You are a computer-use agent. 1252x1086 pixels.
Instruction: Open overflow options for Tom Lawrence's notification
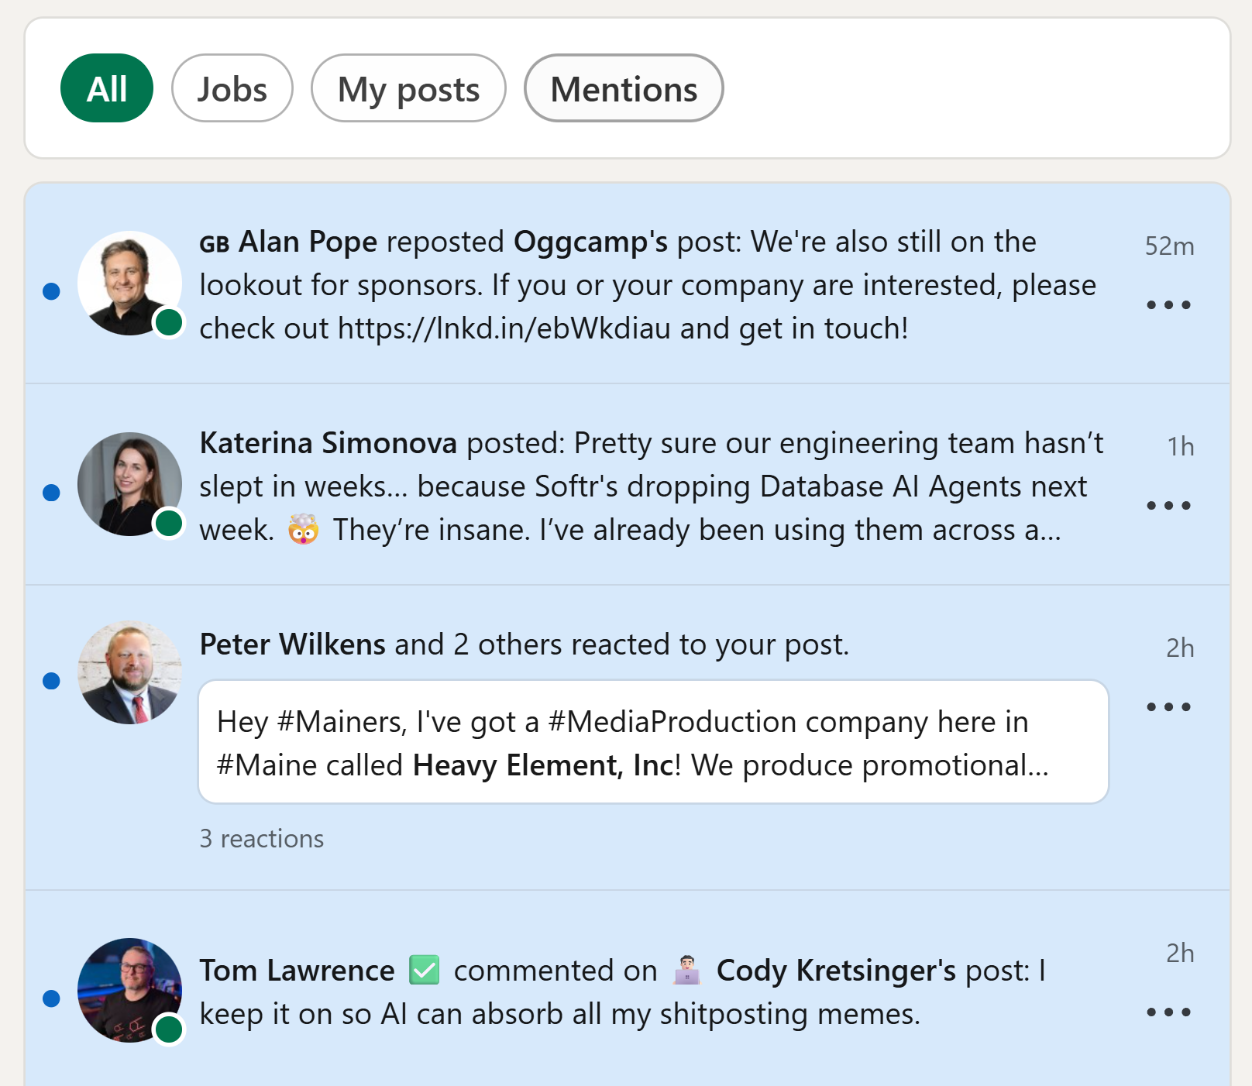pos(1169,1010)
